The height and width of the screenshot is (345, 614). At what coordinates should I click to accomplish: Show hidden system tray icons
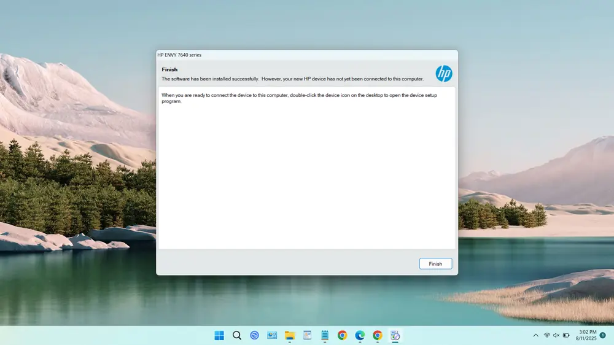pyautogui.click(x=535, y=335)
